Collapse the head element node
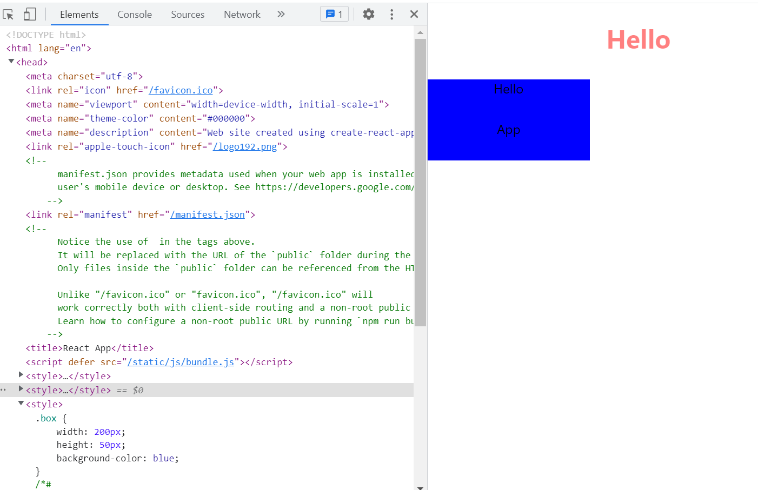 tap(11, 62)
